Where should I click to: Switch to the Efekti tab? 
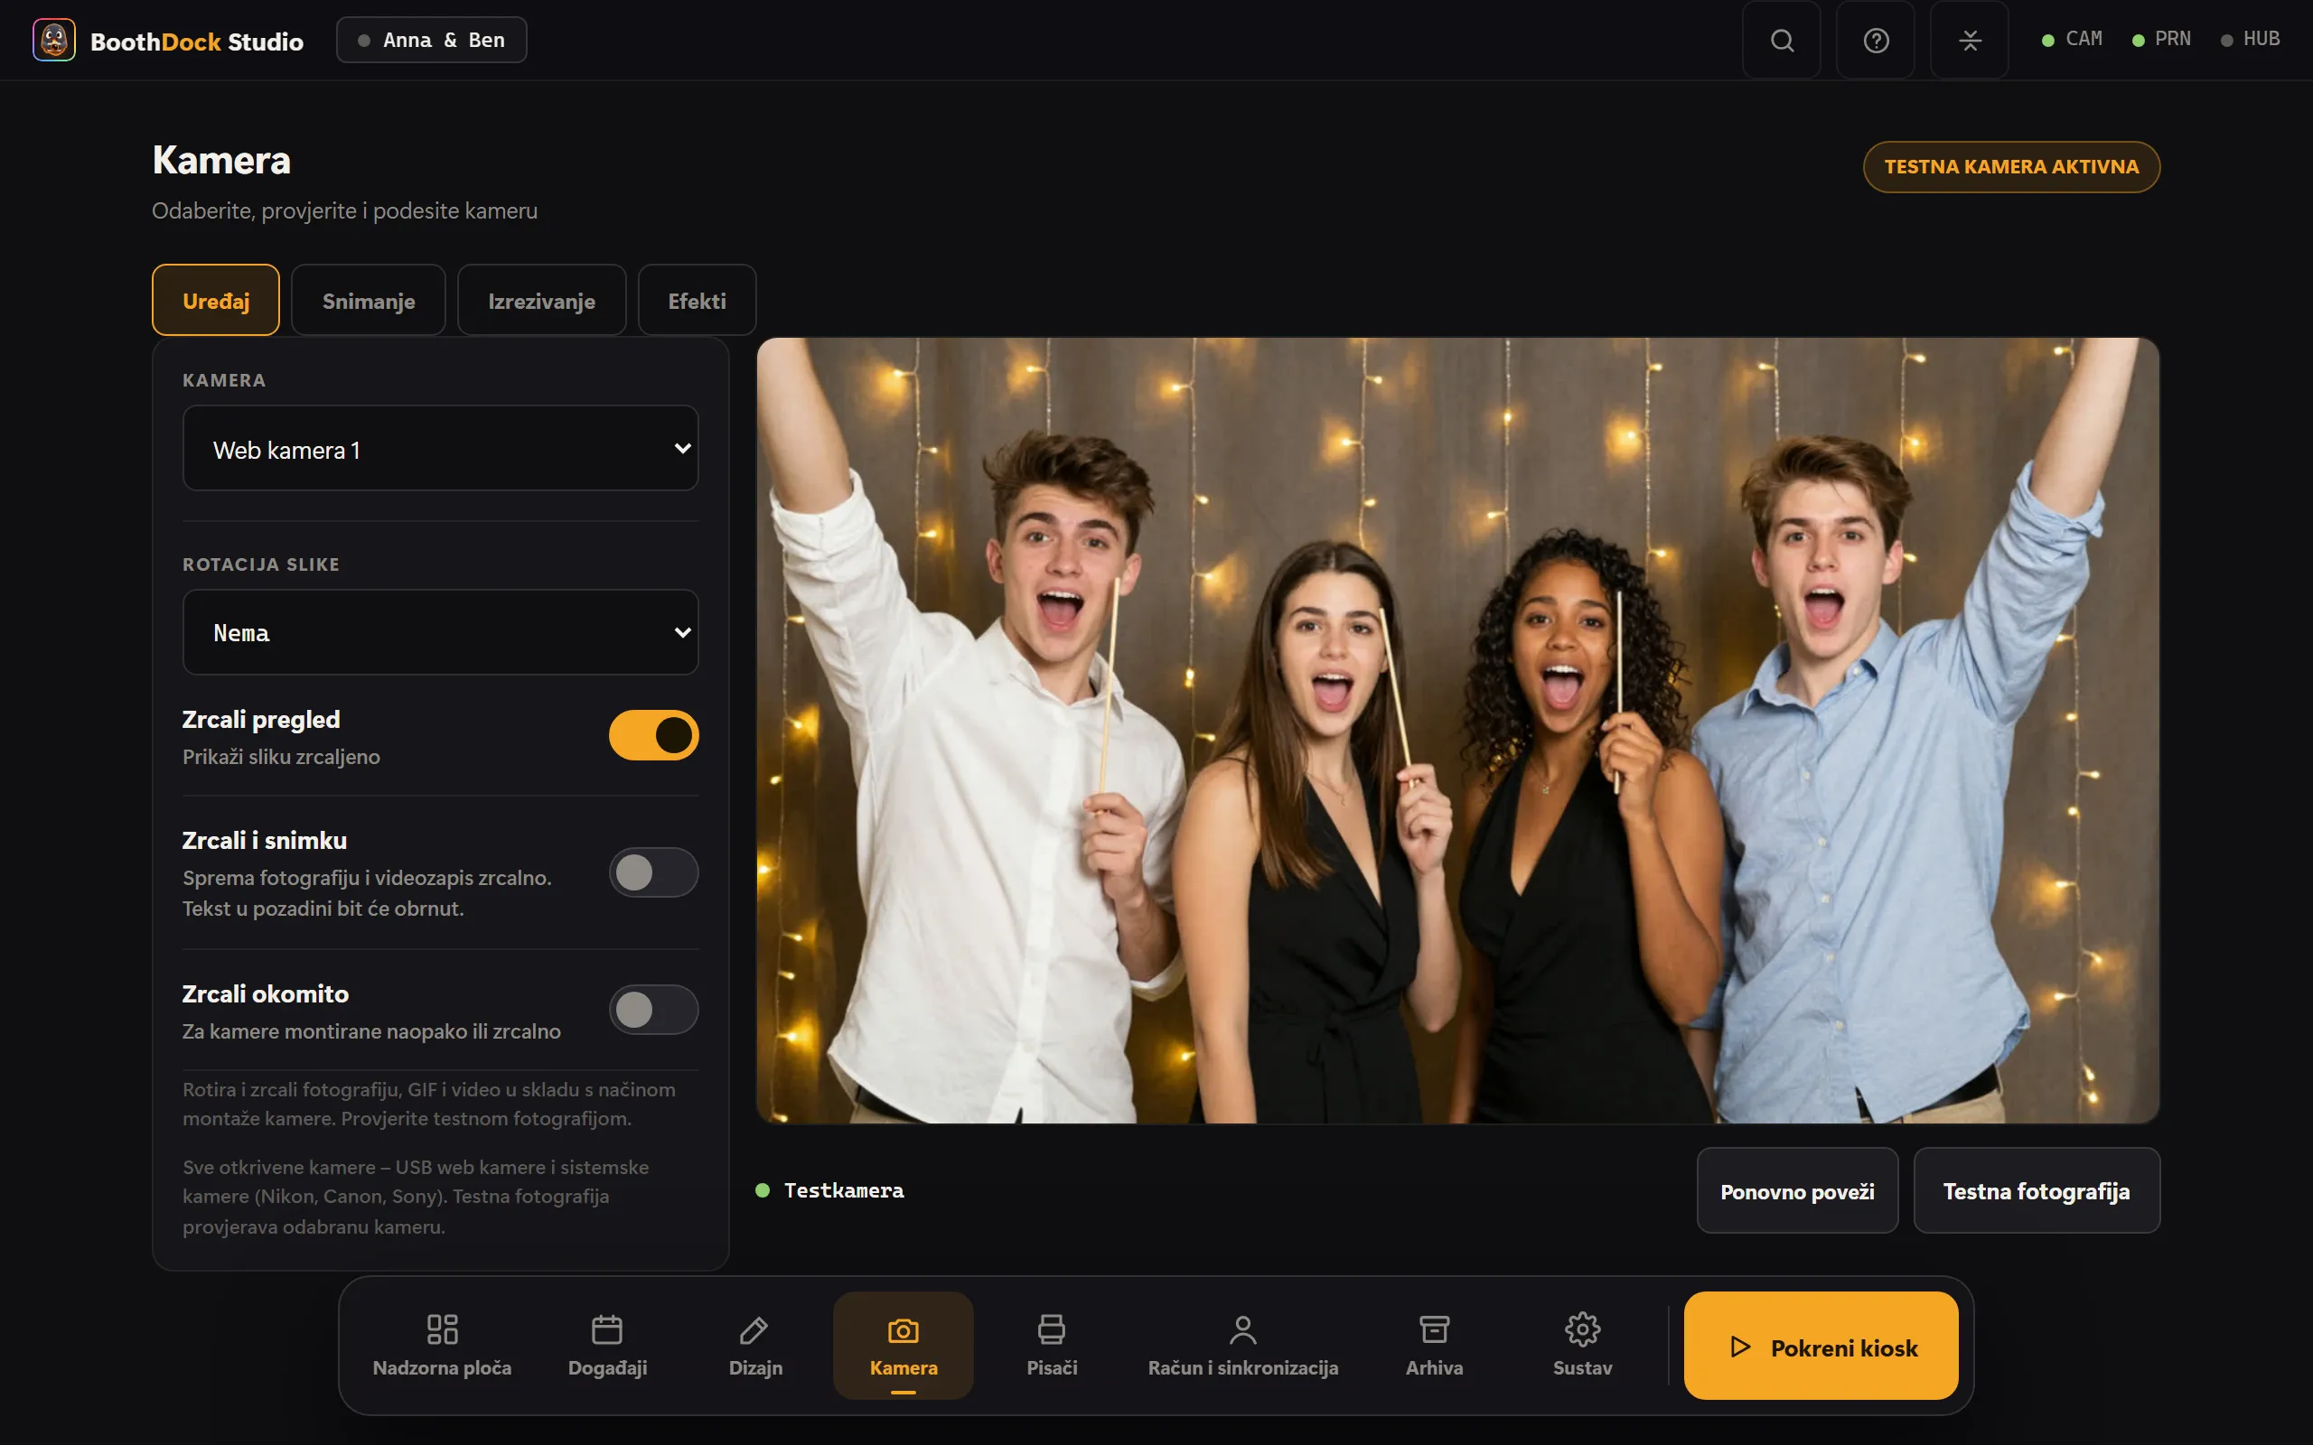[x=697, y=300]
